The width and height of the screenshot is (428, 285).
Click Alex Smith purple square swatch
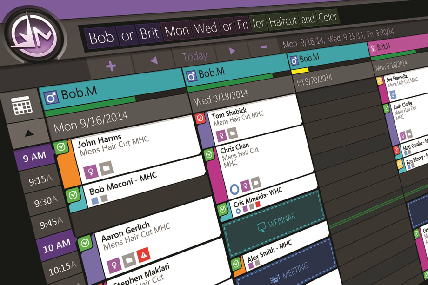(251, 265)
